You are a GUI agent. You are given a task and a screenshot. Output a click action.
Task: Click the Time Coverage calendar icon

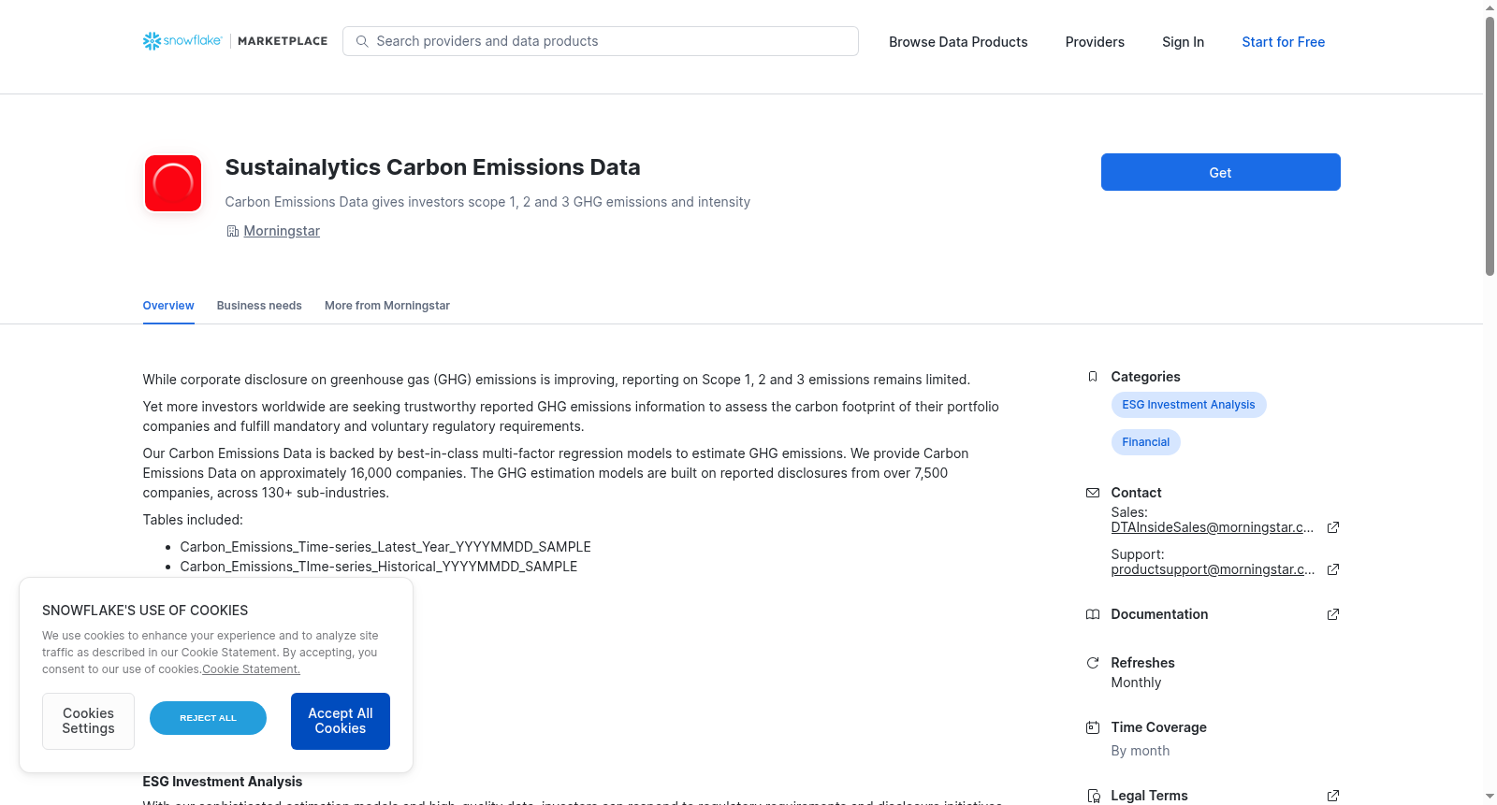(x=1093, y=727)
